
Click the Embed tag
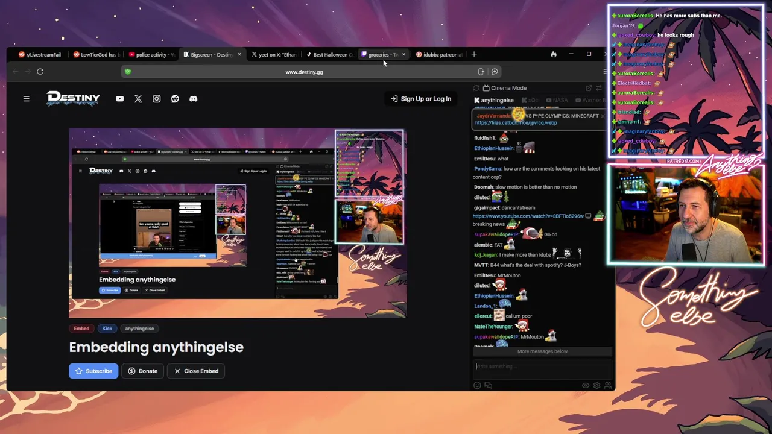[81, 329]
